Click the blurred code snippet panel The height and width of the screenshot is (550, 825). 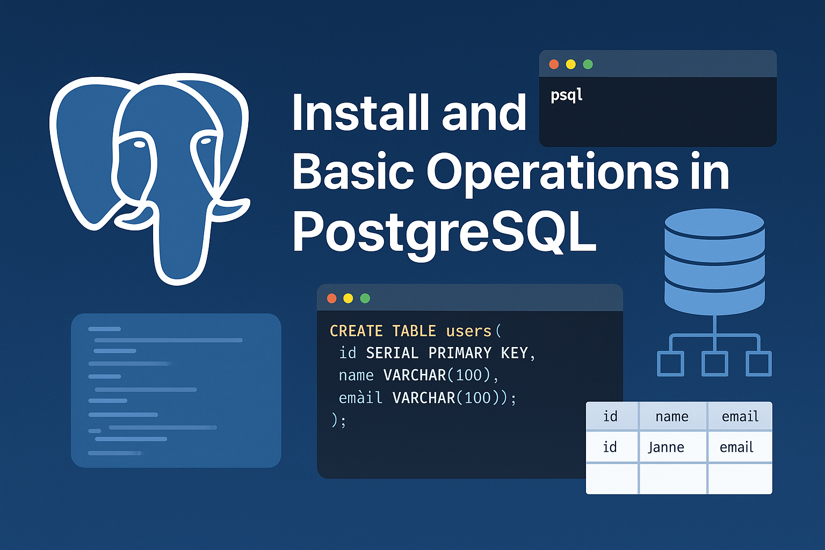pos(176,390)
